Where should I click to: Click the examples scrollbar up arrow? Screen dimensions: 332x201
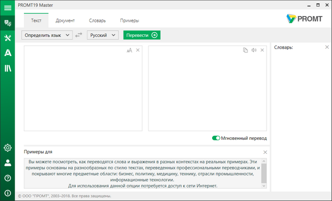point(264,161)
